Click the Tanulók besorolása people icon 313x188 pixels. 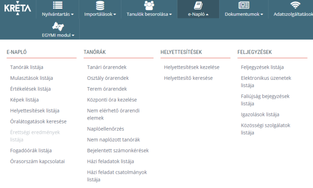[x=149, y=5]
